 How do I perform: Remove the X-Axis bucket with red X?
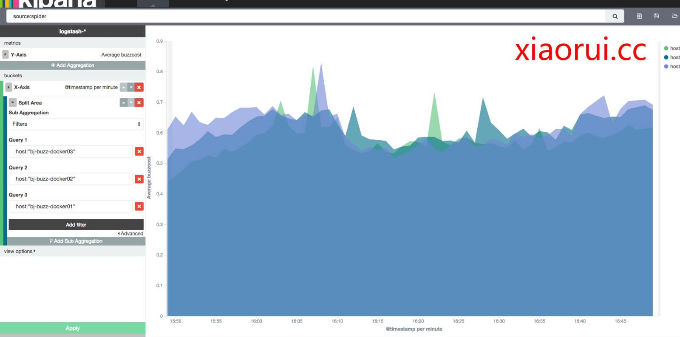coord(139,88)
